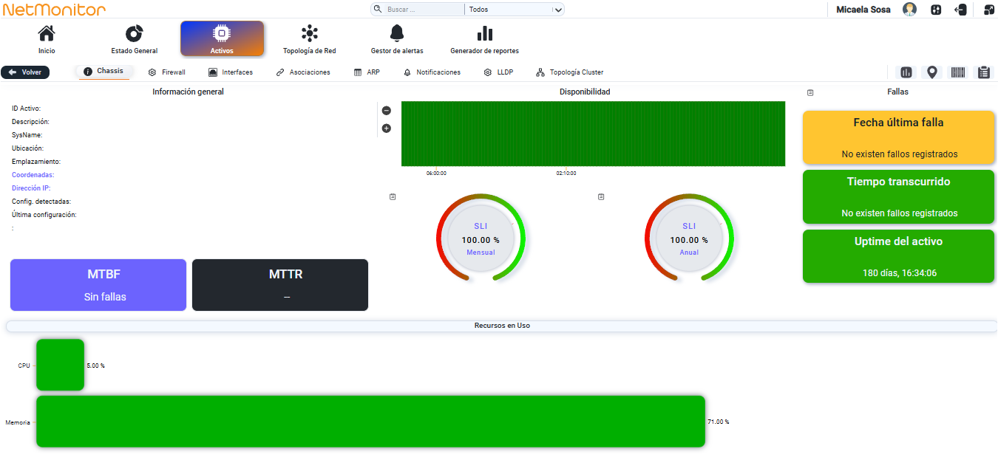Open the Notificaciones tab
The height and width of the screenshot is (460, 998).
click(x=432, y=72)
